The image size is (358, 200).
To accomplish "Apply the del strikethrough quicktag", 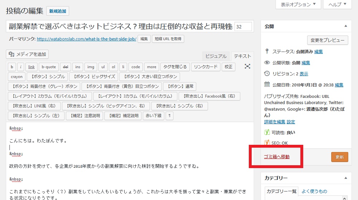I will point(66,67).
